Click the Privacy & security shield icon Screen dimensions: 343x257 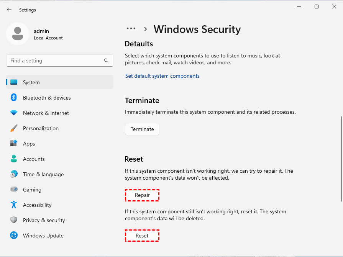pyautogui.click(x=14, y=220)
